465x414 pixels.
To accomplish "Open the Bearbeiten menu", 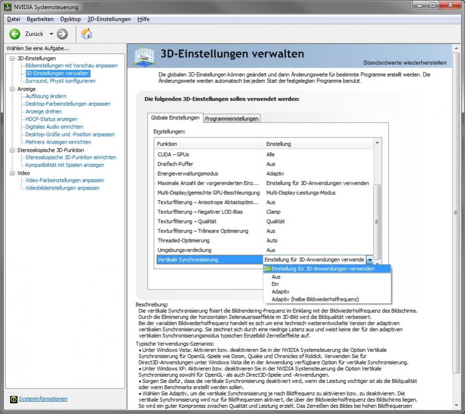I will (x=40, y=19).
